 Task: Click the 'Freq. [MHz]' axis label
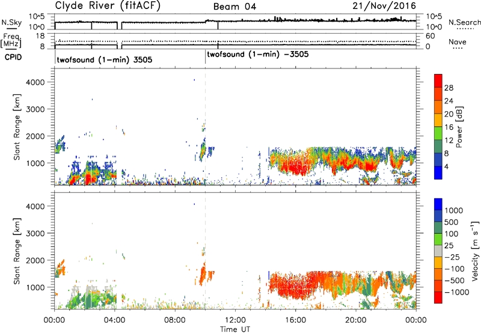click(x=11, y=41)
